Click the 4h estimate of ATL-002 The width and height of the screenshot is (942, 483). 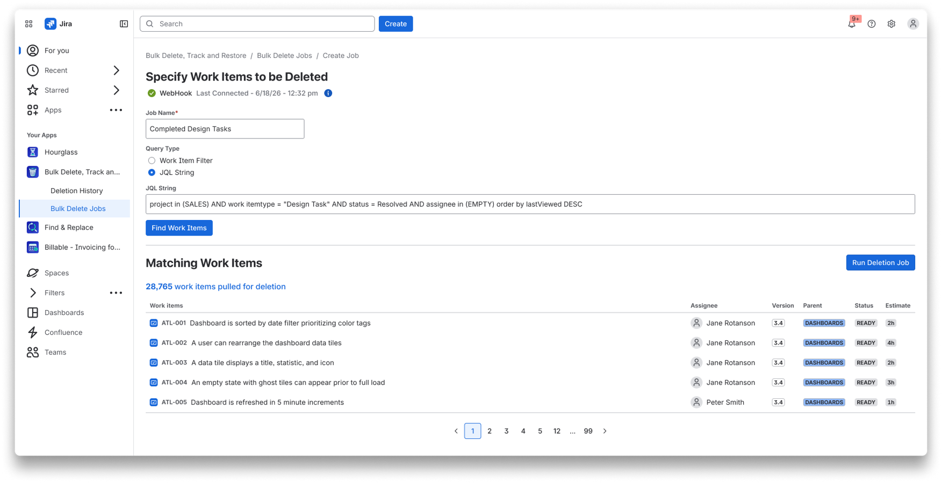click(890, 343)
